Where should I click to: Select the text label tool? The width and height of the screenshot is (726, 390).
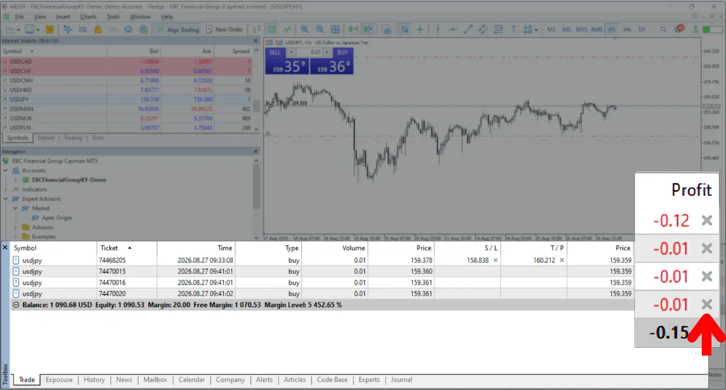(513, 29)
